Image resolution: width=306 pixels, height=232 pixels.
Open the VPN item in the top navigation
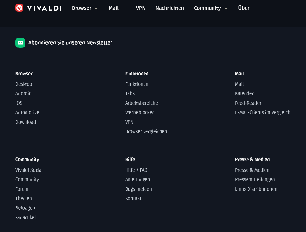(x=141, y=8)
